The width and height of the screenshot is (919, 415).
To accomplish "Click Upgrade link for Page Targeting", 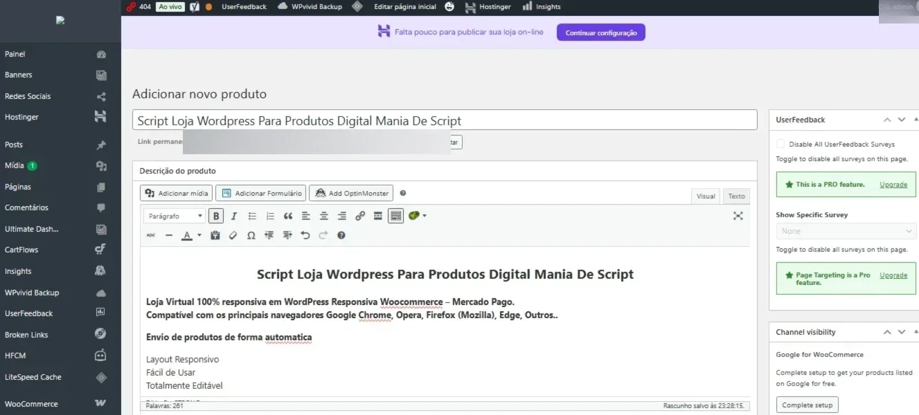I will [893, 275].
